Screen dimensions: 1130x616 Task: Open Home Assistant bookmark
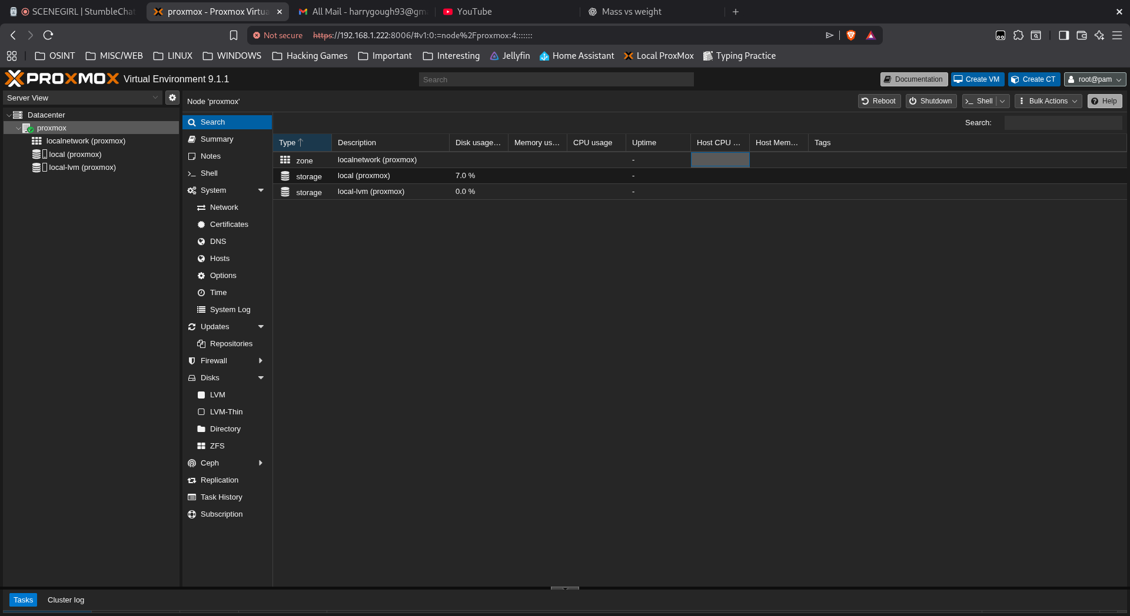click(577, 56)
